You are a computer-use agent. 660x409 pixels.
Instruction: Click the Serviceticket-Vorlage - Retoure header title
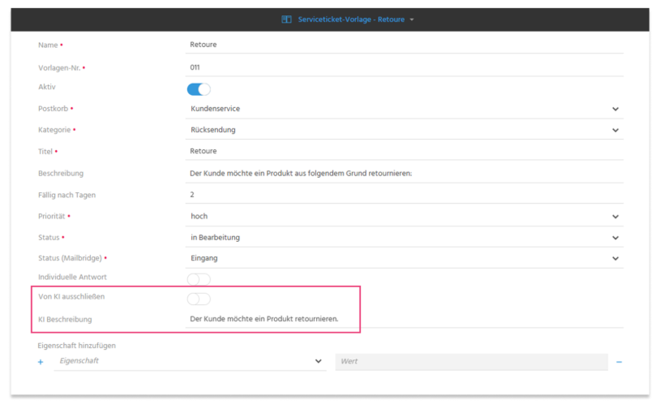351,19
